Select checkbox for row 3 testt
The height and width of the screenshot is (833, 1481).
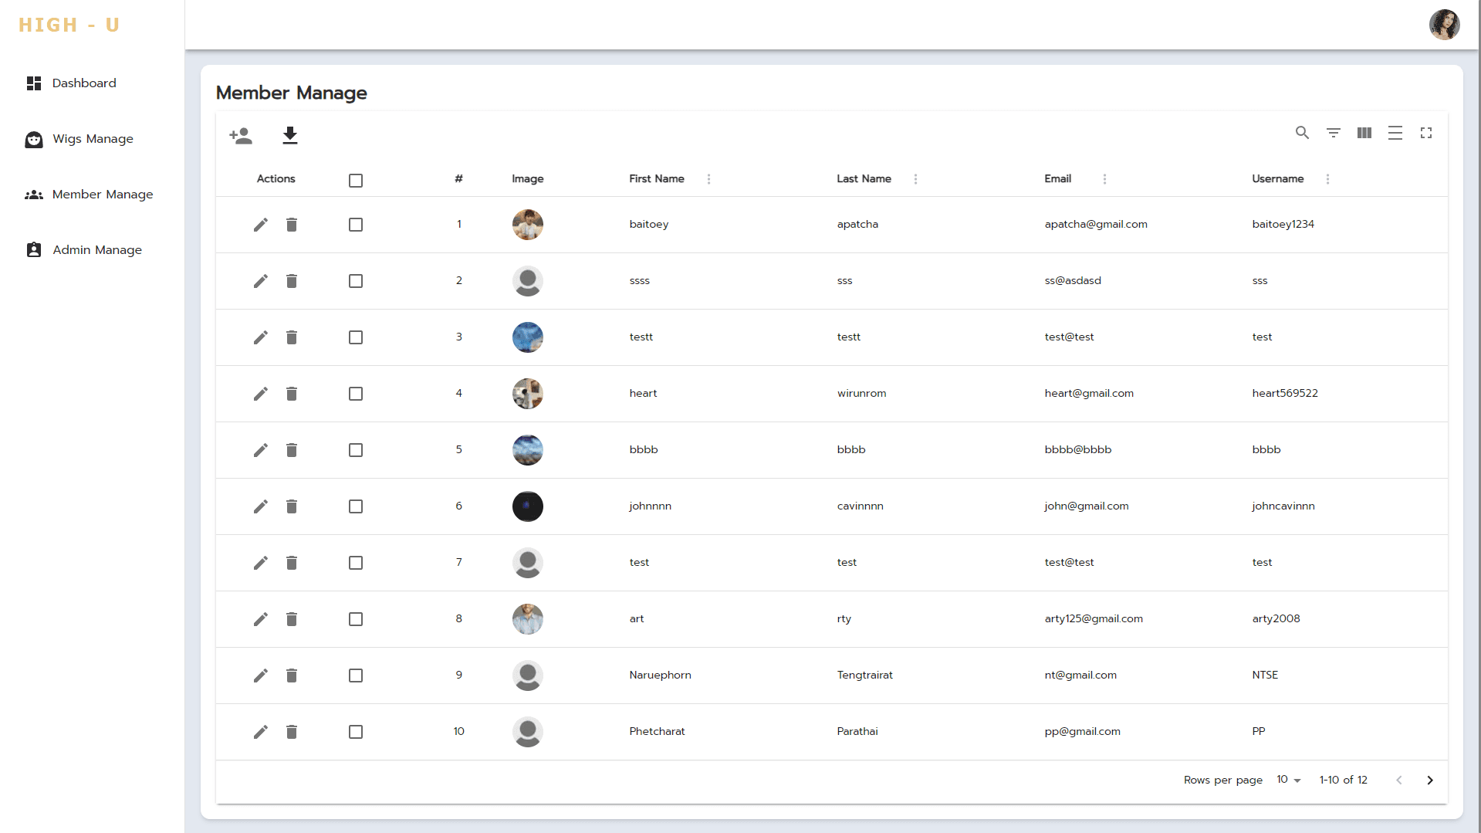[x=356, y=337]
